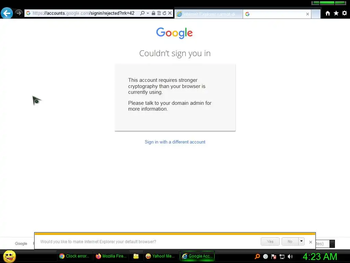Open Favorites star icon
The image size is (350, 263).
click(x=336, y=13)
